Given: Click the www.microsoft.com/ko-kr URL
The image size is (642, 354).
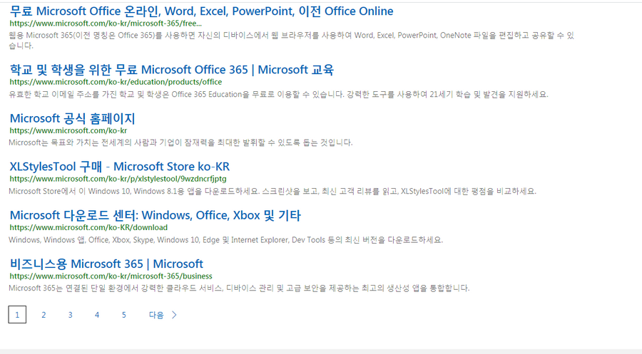Looking at the screenshot, I should pos(68,130).
